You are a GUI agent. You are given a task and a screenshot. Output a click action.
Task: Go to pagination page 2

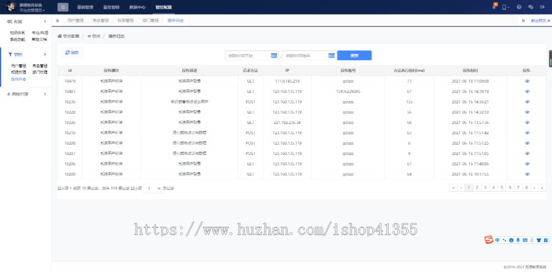pos(477,187)
